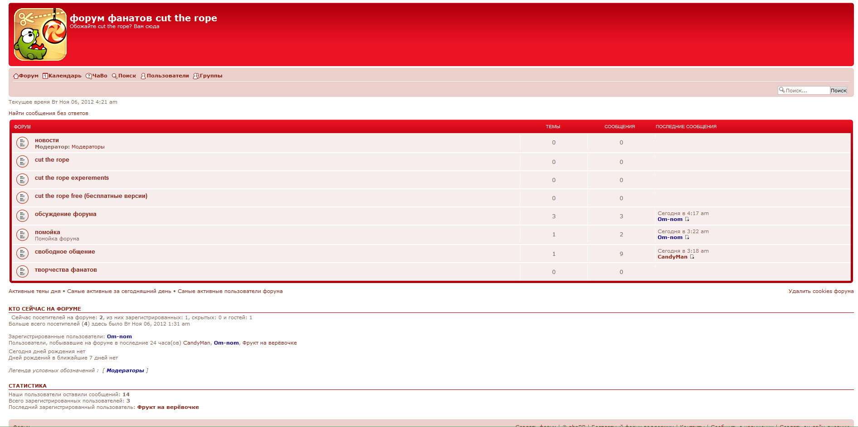
Task: Click the icon beside cut the rope experements
Action: (22, 180)
